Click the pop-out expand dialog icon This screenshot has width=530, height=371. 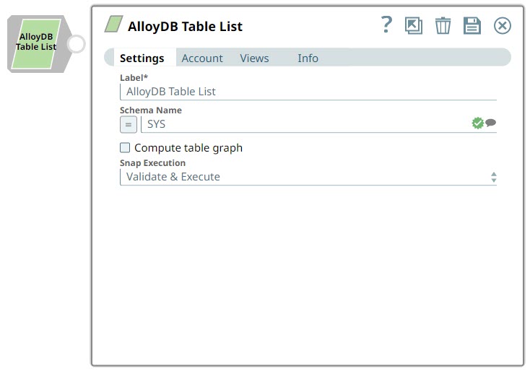tap(414, 26)
